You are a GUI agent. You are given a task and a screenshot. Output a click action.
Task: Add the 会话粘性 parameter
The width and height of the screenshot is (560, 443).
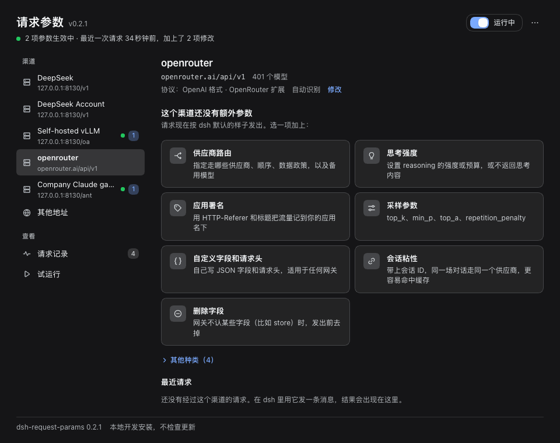449,269
